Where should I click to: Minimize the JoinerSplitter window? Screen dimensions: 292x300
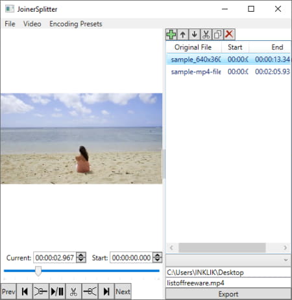(225, 9)
